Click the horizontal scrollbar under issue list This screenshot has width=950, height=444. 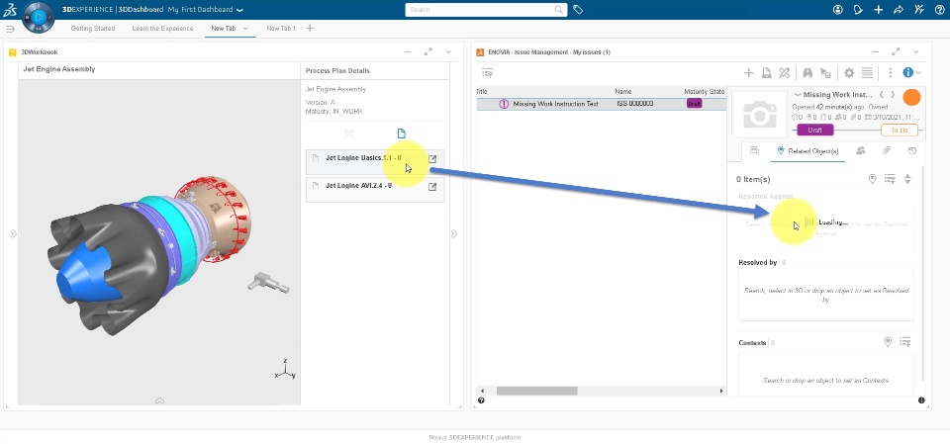536,392
